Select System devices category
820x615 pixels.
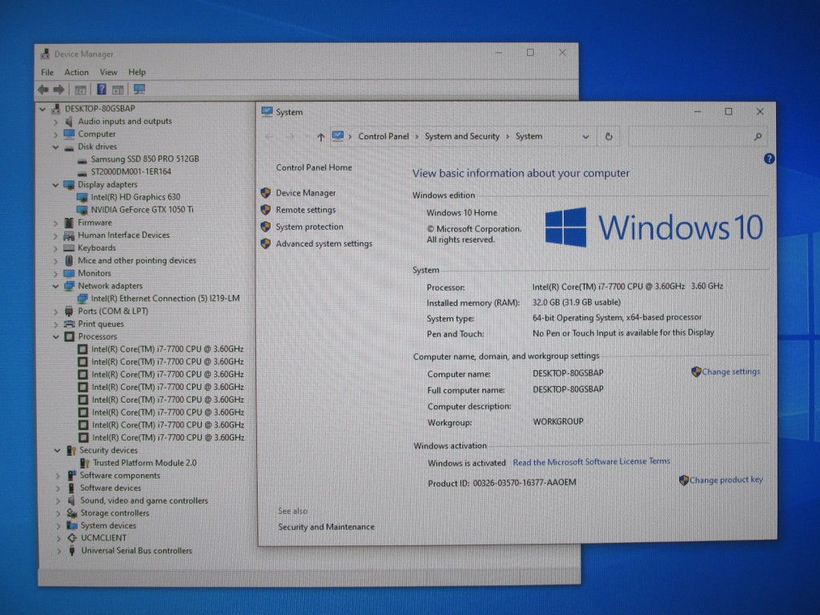108,525
